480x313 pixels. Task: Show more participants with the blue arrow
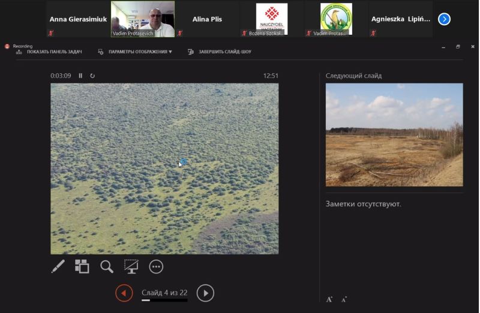coord(444,19)
